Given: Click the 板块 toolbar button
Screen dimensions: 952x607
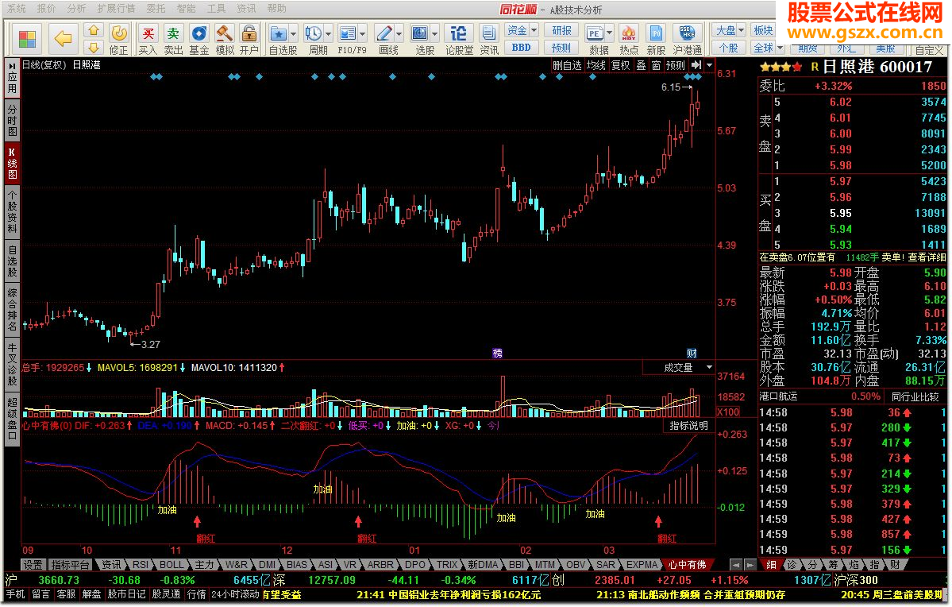Looking at the screenshot, I should [x=763, y=29].
